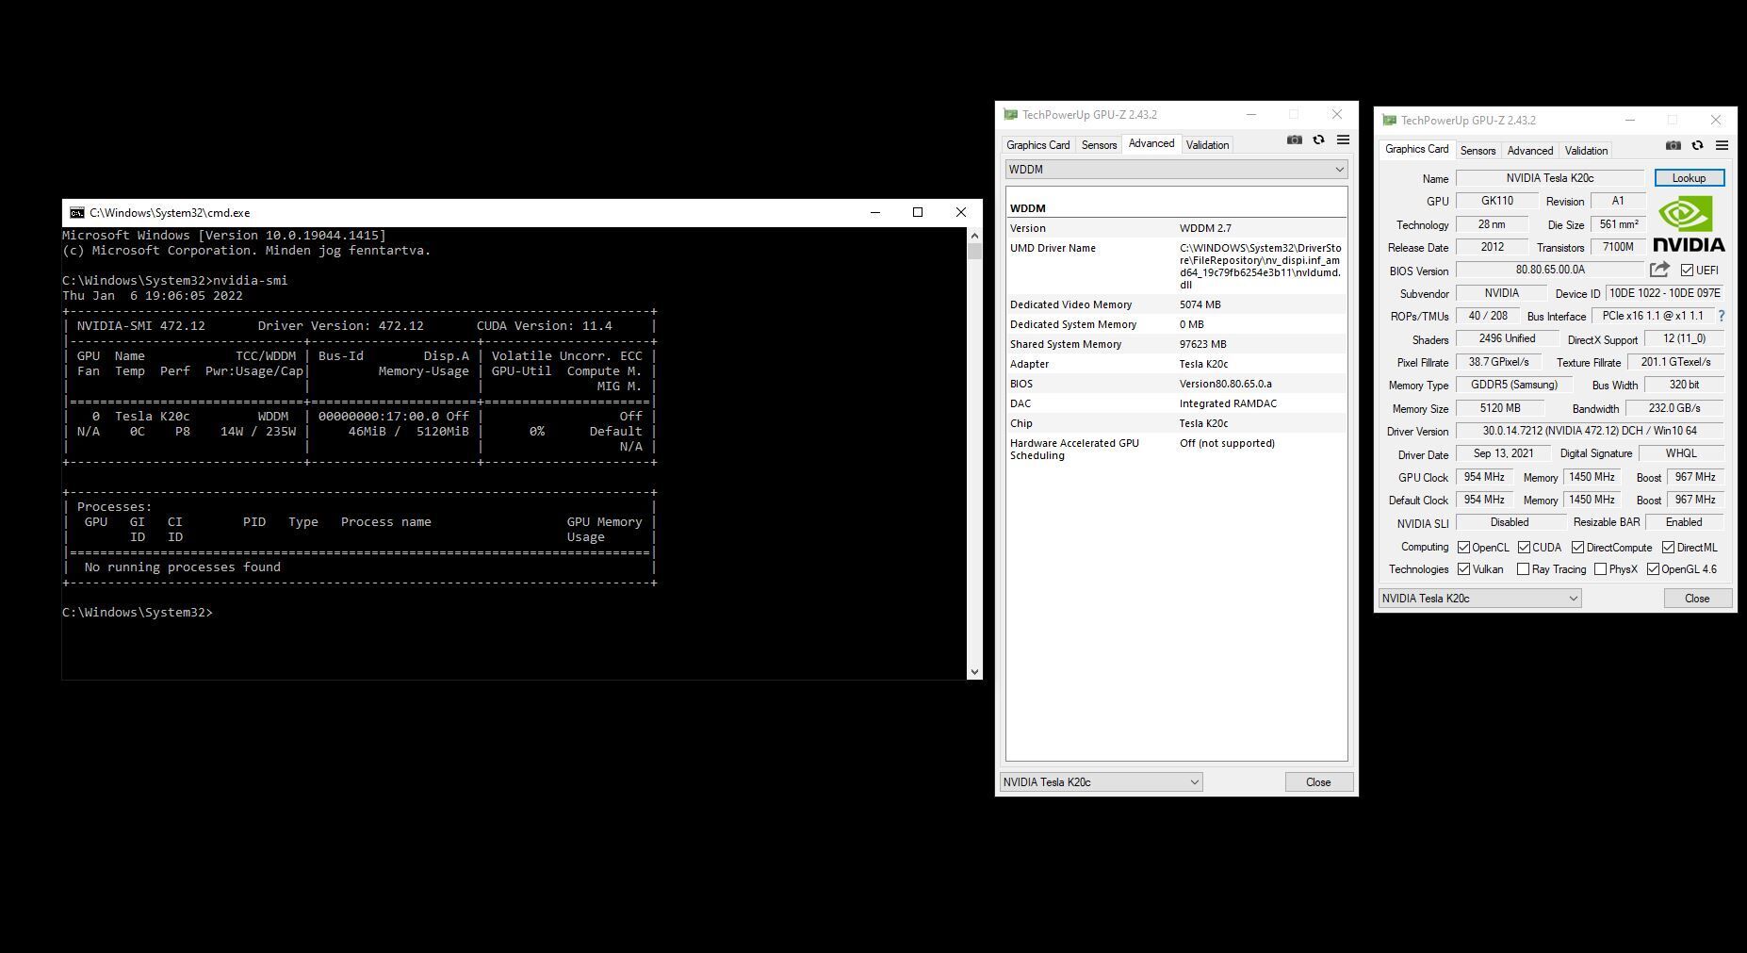This screenshot has height=953, width=1747.
Task: Open hamburger menu in Graphics Card GPU-Z window
Action: pos(1722,145)
